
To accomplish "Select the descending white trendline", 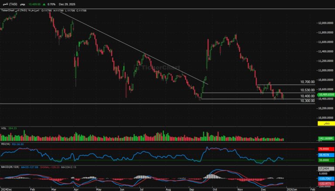I will pos(131,48).
